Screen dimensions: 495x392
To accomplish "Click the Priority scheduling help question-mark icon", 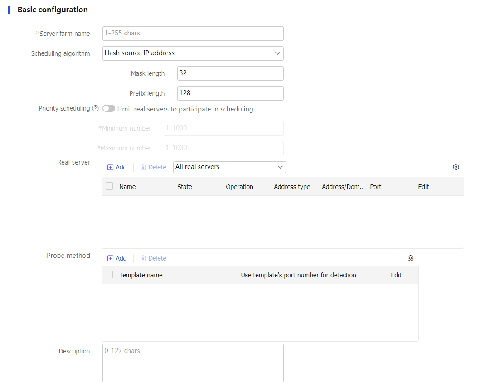I will pyautogui.click(x=96, y=109).
